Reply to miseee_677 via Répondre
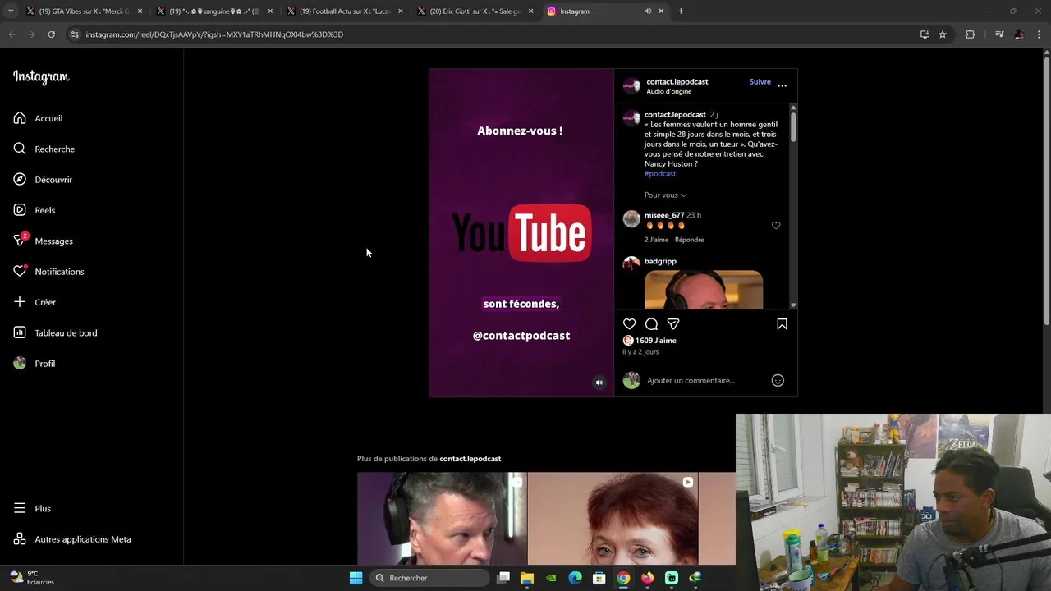The image size is (1051, 591). [689, 240]
